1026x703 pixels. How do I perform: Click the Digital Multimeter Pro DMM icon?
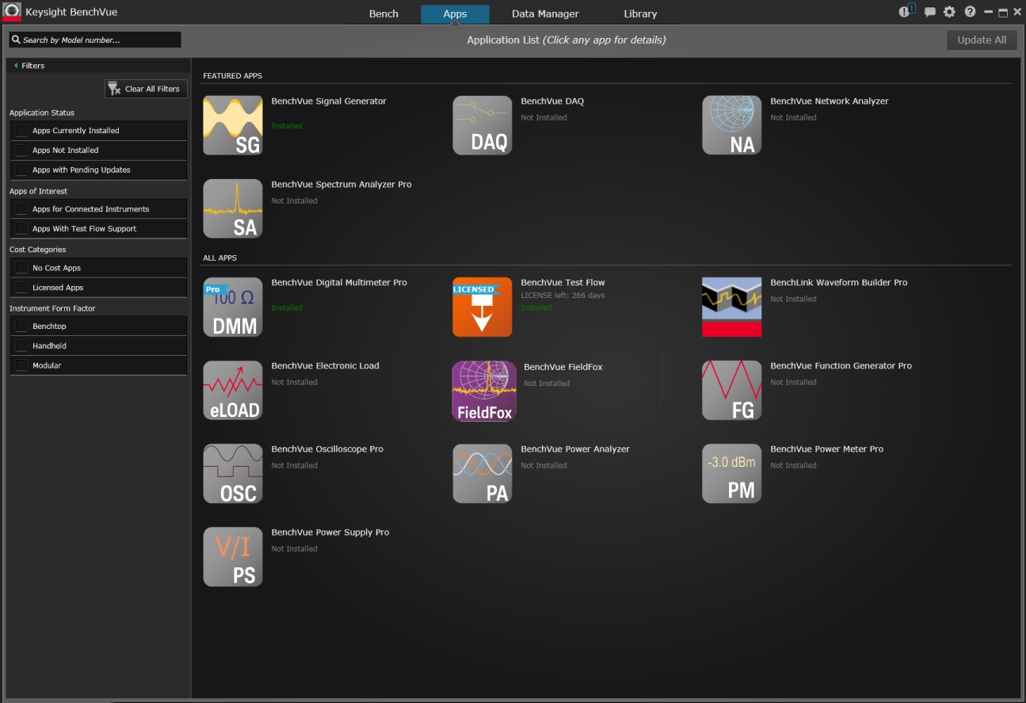click(x=233, y=307)
